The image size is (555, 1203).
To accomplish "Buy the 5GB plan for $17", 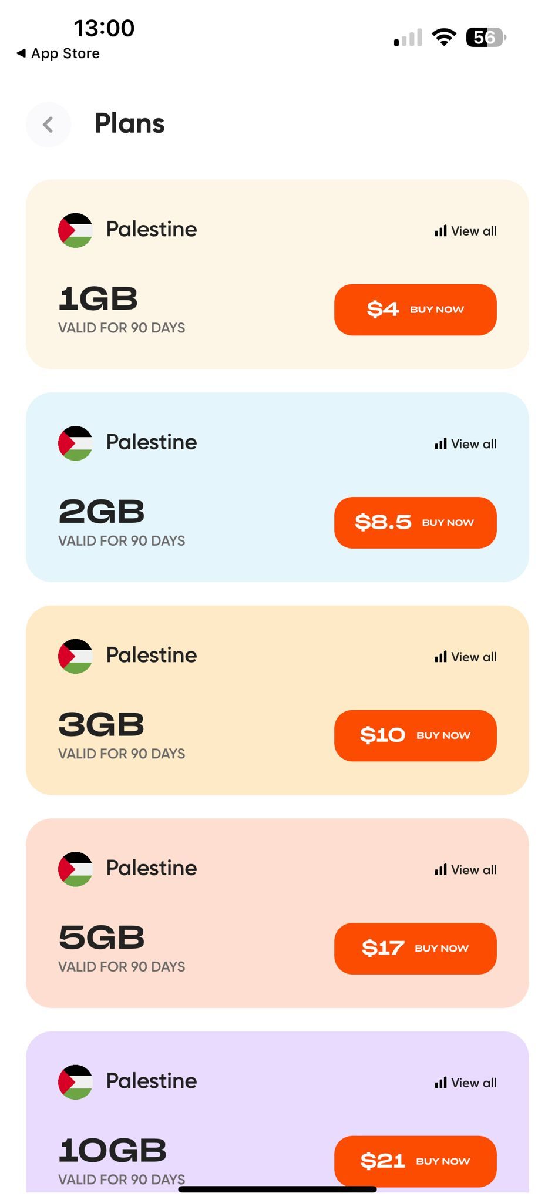I will click(415, 949).
